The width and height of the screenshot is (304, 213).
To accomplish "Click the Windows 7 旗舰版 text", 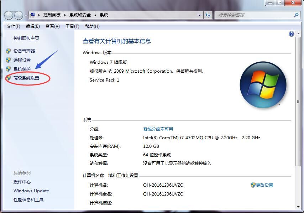I will click(x=108, y=62).
